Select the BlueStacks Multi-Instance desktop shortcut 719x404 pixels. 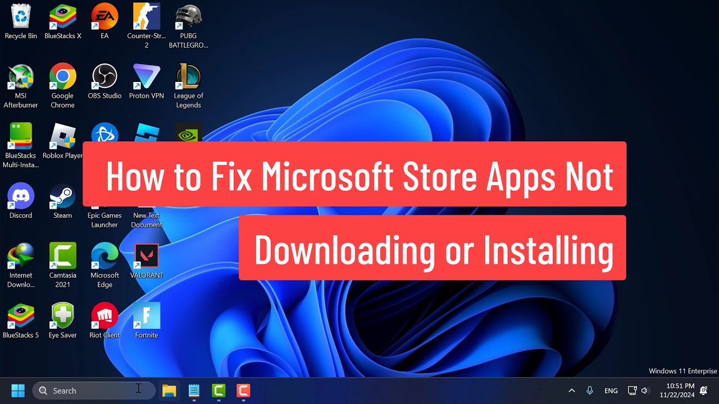[21, 146]
